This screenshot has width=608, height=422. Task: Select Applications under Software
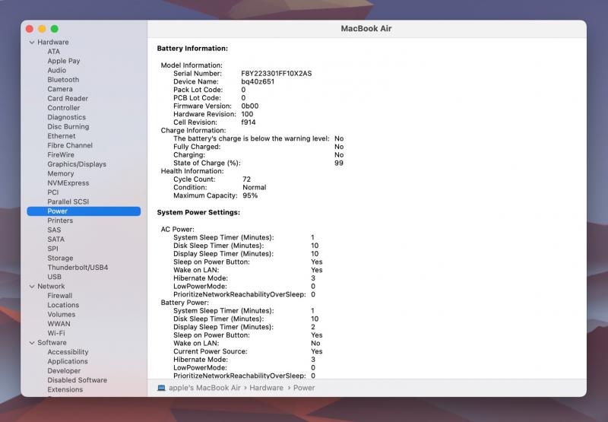(68, 361)
